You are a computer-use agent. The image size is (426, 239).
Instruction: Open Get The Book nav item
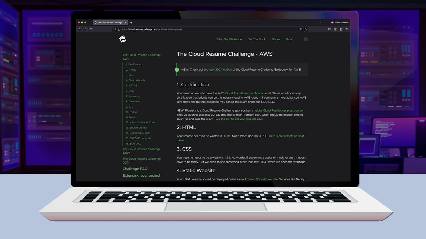[257, 39]
